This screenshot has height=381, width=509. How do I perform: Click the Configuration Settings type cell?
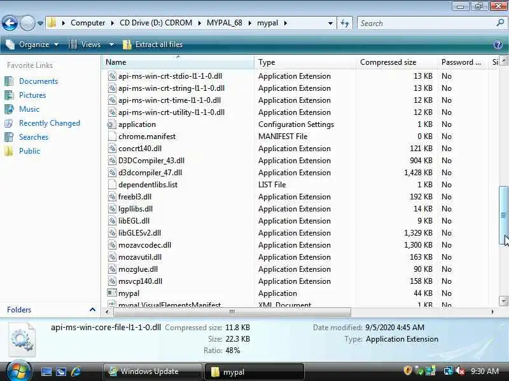296,124
